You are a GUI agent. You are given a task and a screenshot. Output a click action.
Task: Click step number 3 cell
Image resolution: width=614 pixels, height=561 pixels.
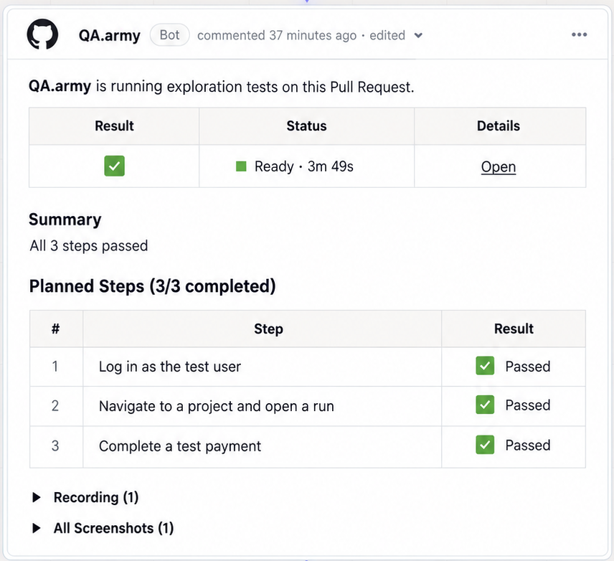coord(55,445)
